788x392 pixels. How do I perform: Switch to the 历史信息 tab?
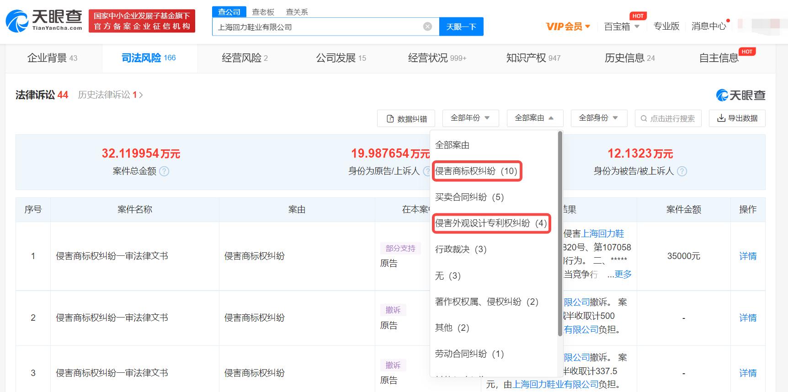(629, 58)
